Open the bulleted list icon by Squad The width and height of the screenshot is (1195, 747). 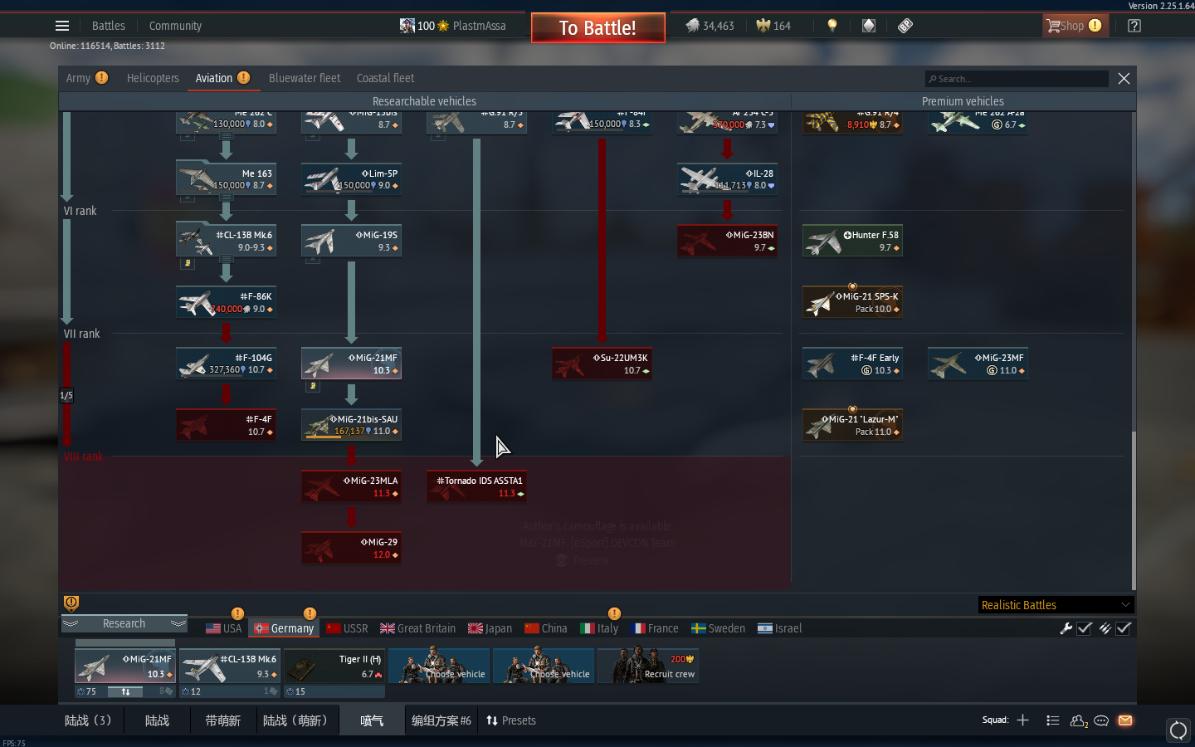[x=1053, y=720]
